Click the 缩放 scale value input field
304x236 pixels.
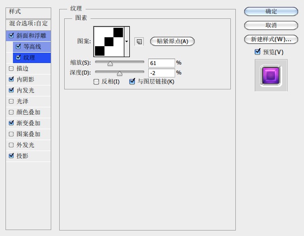pyautogui.click(x=162, y=63)
